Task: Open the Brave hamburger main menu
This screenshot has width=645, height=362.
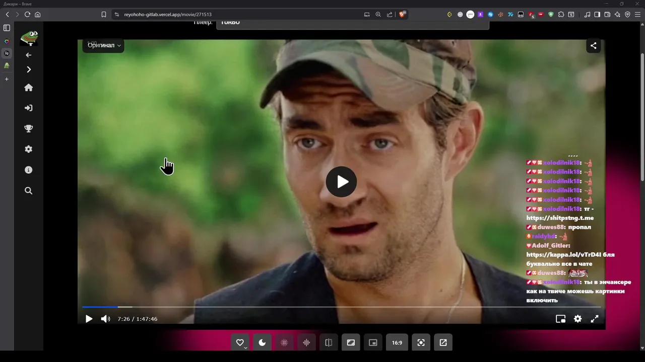Action: tap(637, 15)
